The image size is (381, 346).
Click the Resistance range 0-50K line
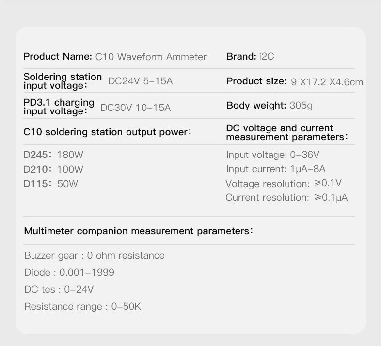coord(82,307)
